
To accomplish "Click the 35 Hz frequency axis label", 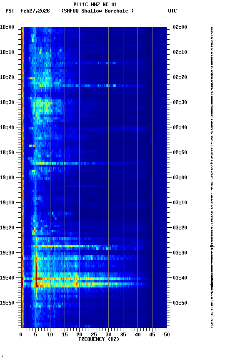I will tap(123, 335).
